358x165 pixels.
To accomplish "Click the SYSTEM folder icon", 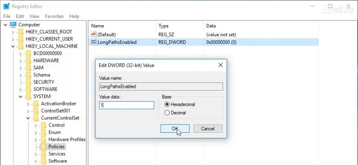I will tap(28, 96).
